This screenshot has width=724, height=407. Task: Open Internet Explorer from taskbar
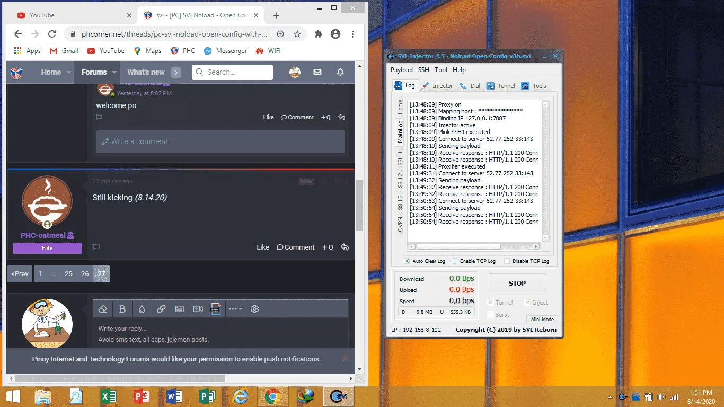click(240, 396)
